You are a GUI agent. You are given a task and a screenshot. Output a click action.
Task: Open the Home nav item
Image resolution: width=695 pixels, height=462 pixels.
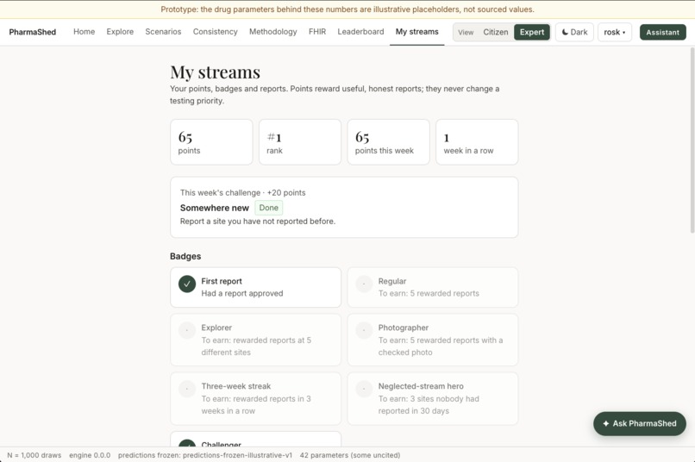[85, 31]
